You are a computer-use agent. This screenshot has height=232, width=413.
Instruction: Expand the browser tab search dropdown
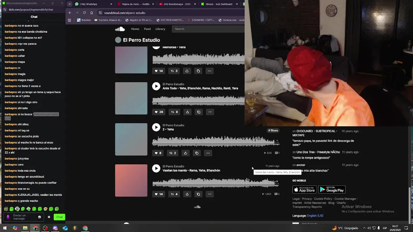pyautogui.click(x=69, y=4)
